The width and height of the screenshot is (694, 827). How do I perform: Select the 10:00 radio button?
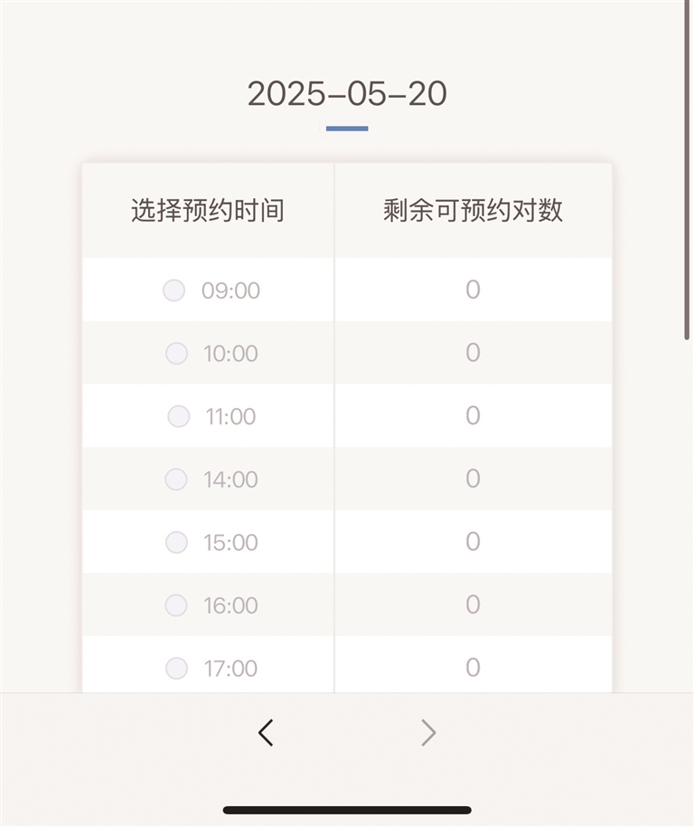pos(176,353)
